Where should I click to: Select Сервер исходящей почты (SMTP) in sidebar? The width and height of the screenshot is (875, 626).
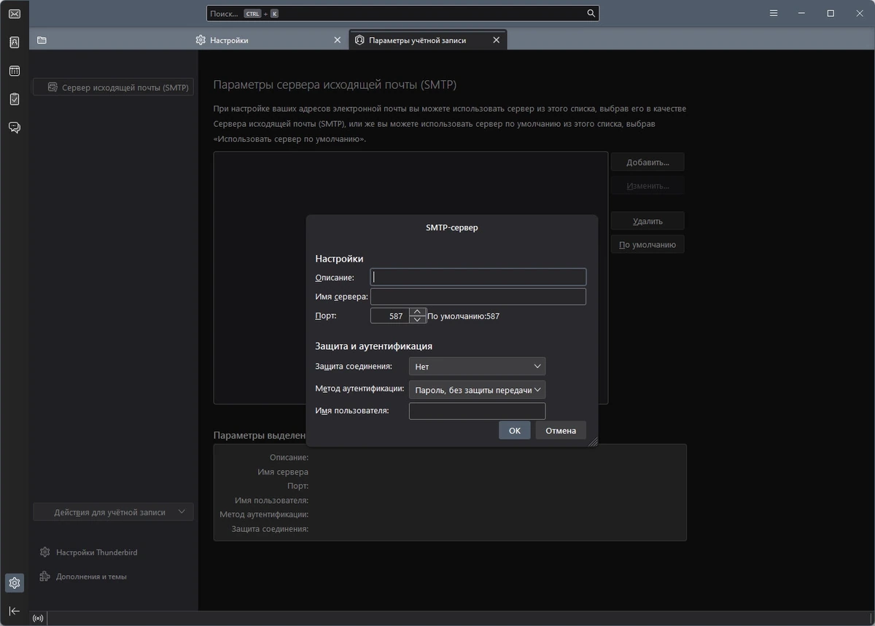[x=113, y=87]
